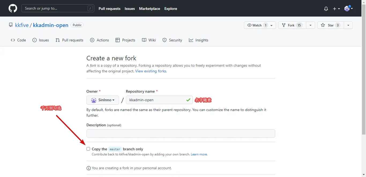The width and height of the screenshot is (366, 177).
Task: Click the green checkmark in the repository name field
Action: 188,100
